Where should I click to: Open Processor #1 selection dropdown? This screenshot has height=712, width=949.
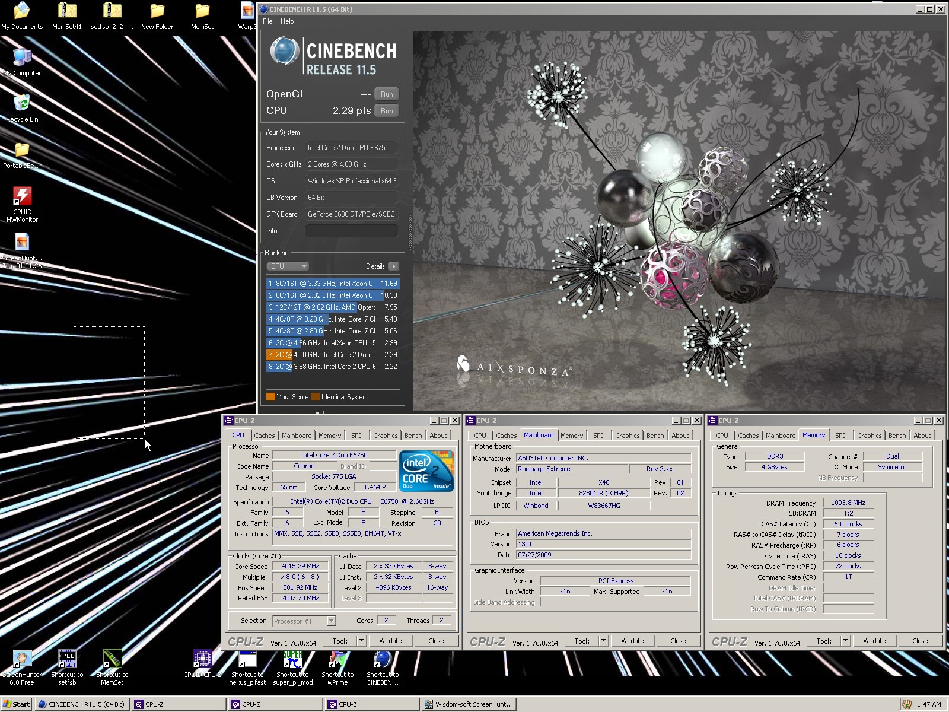pos(304,621)
